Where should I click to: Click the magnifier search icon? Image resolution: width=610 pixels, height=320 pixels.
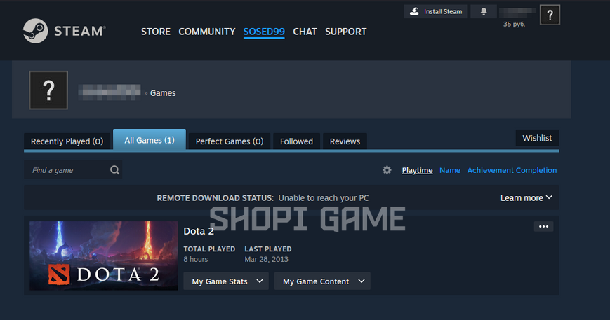[114, 170]
